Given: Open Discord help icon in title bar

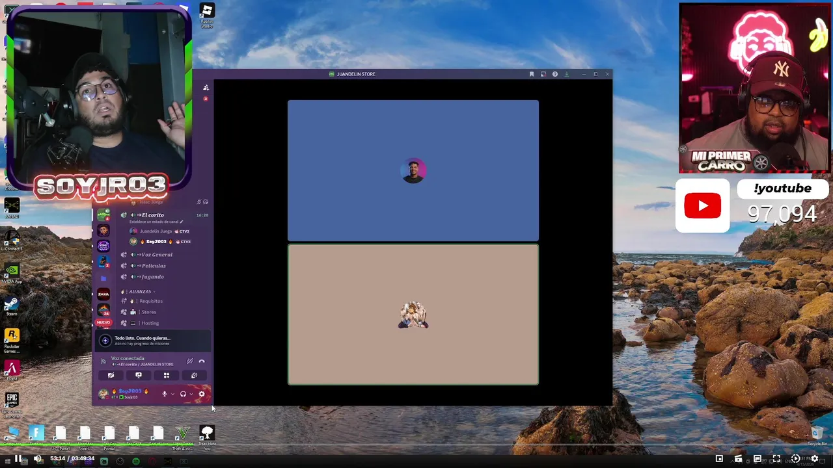Looking at the screenshot, I should click(554, 74).
